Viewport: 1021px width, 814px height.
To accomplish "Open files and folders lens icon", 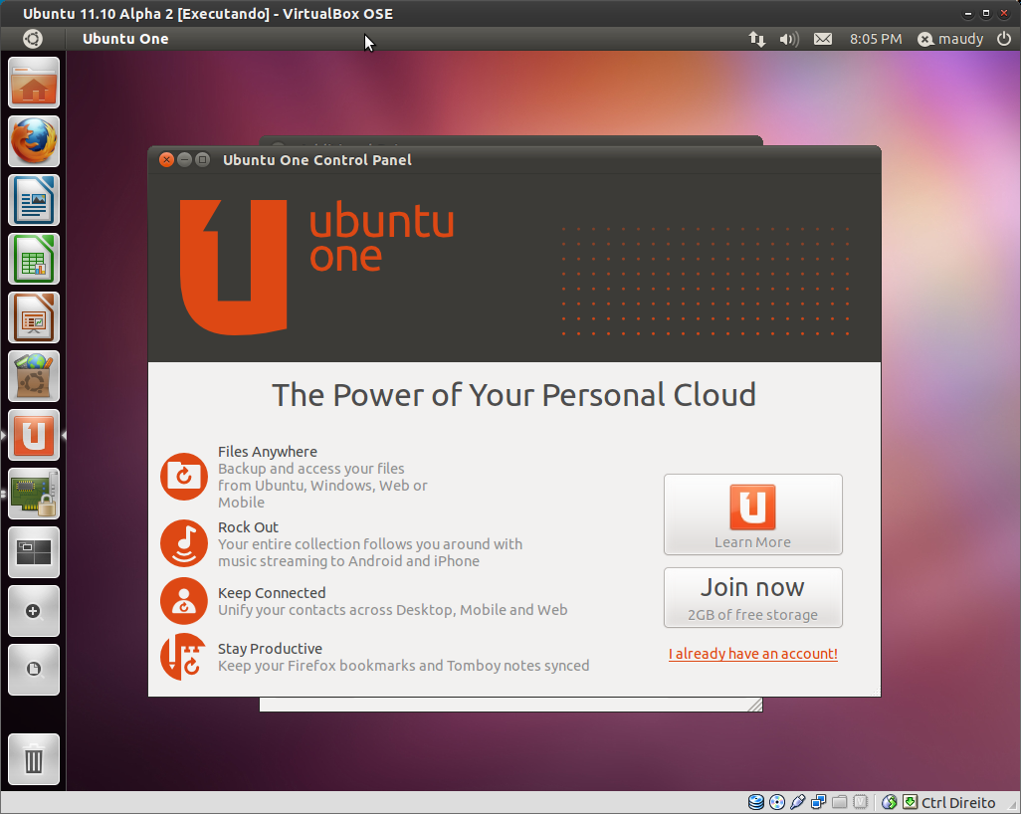I will point(34,670).
